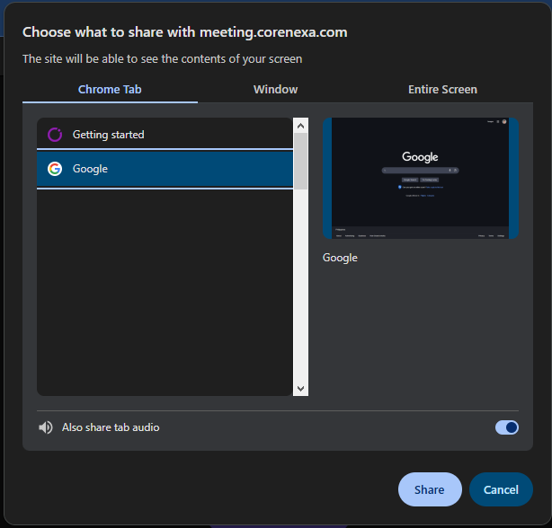Image resolution: width=552 pixels, height=528 pixels.
Task: Select the Google tab entry
Action: 165,169
